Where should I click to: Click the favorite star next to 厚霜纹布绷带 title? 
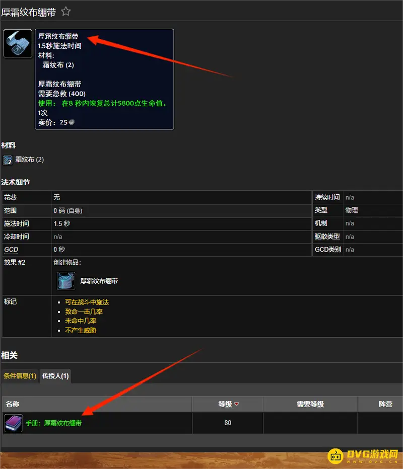point(66,12)
